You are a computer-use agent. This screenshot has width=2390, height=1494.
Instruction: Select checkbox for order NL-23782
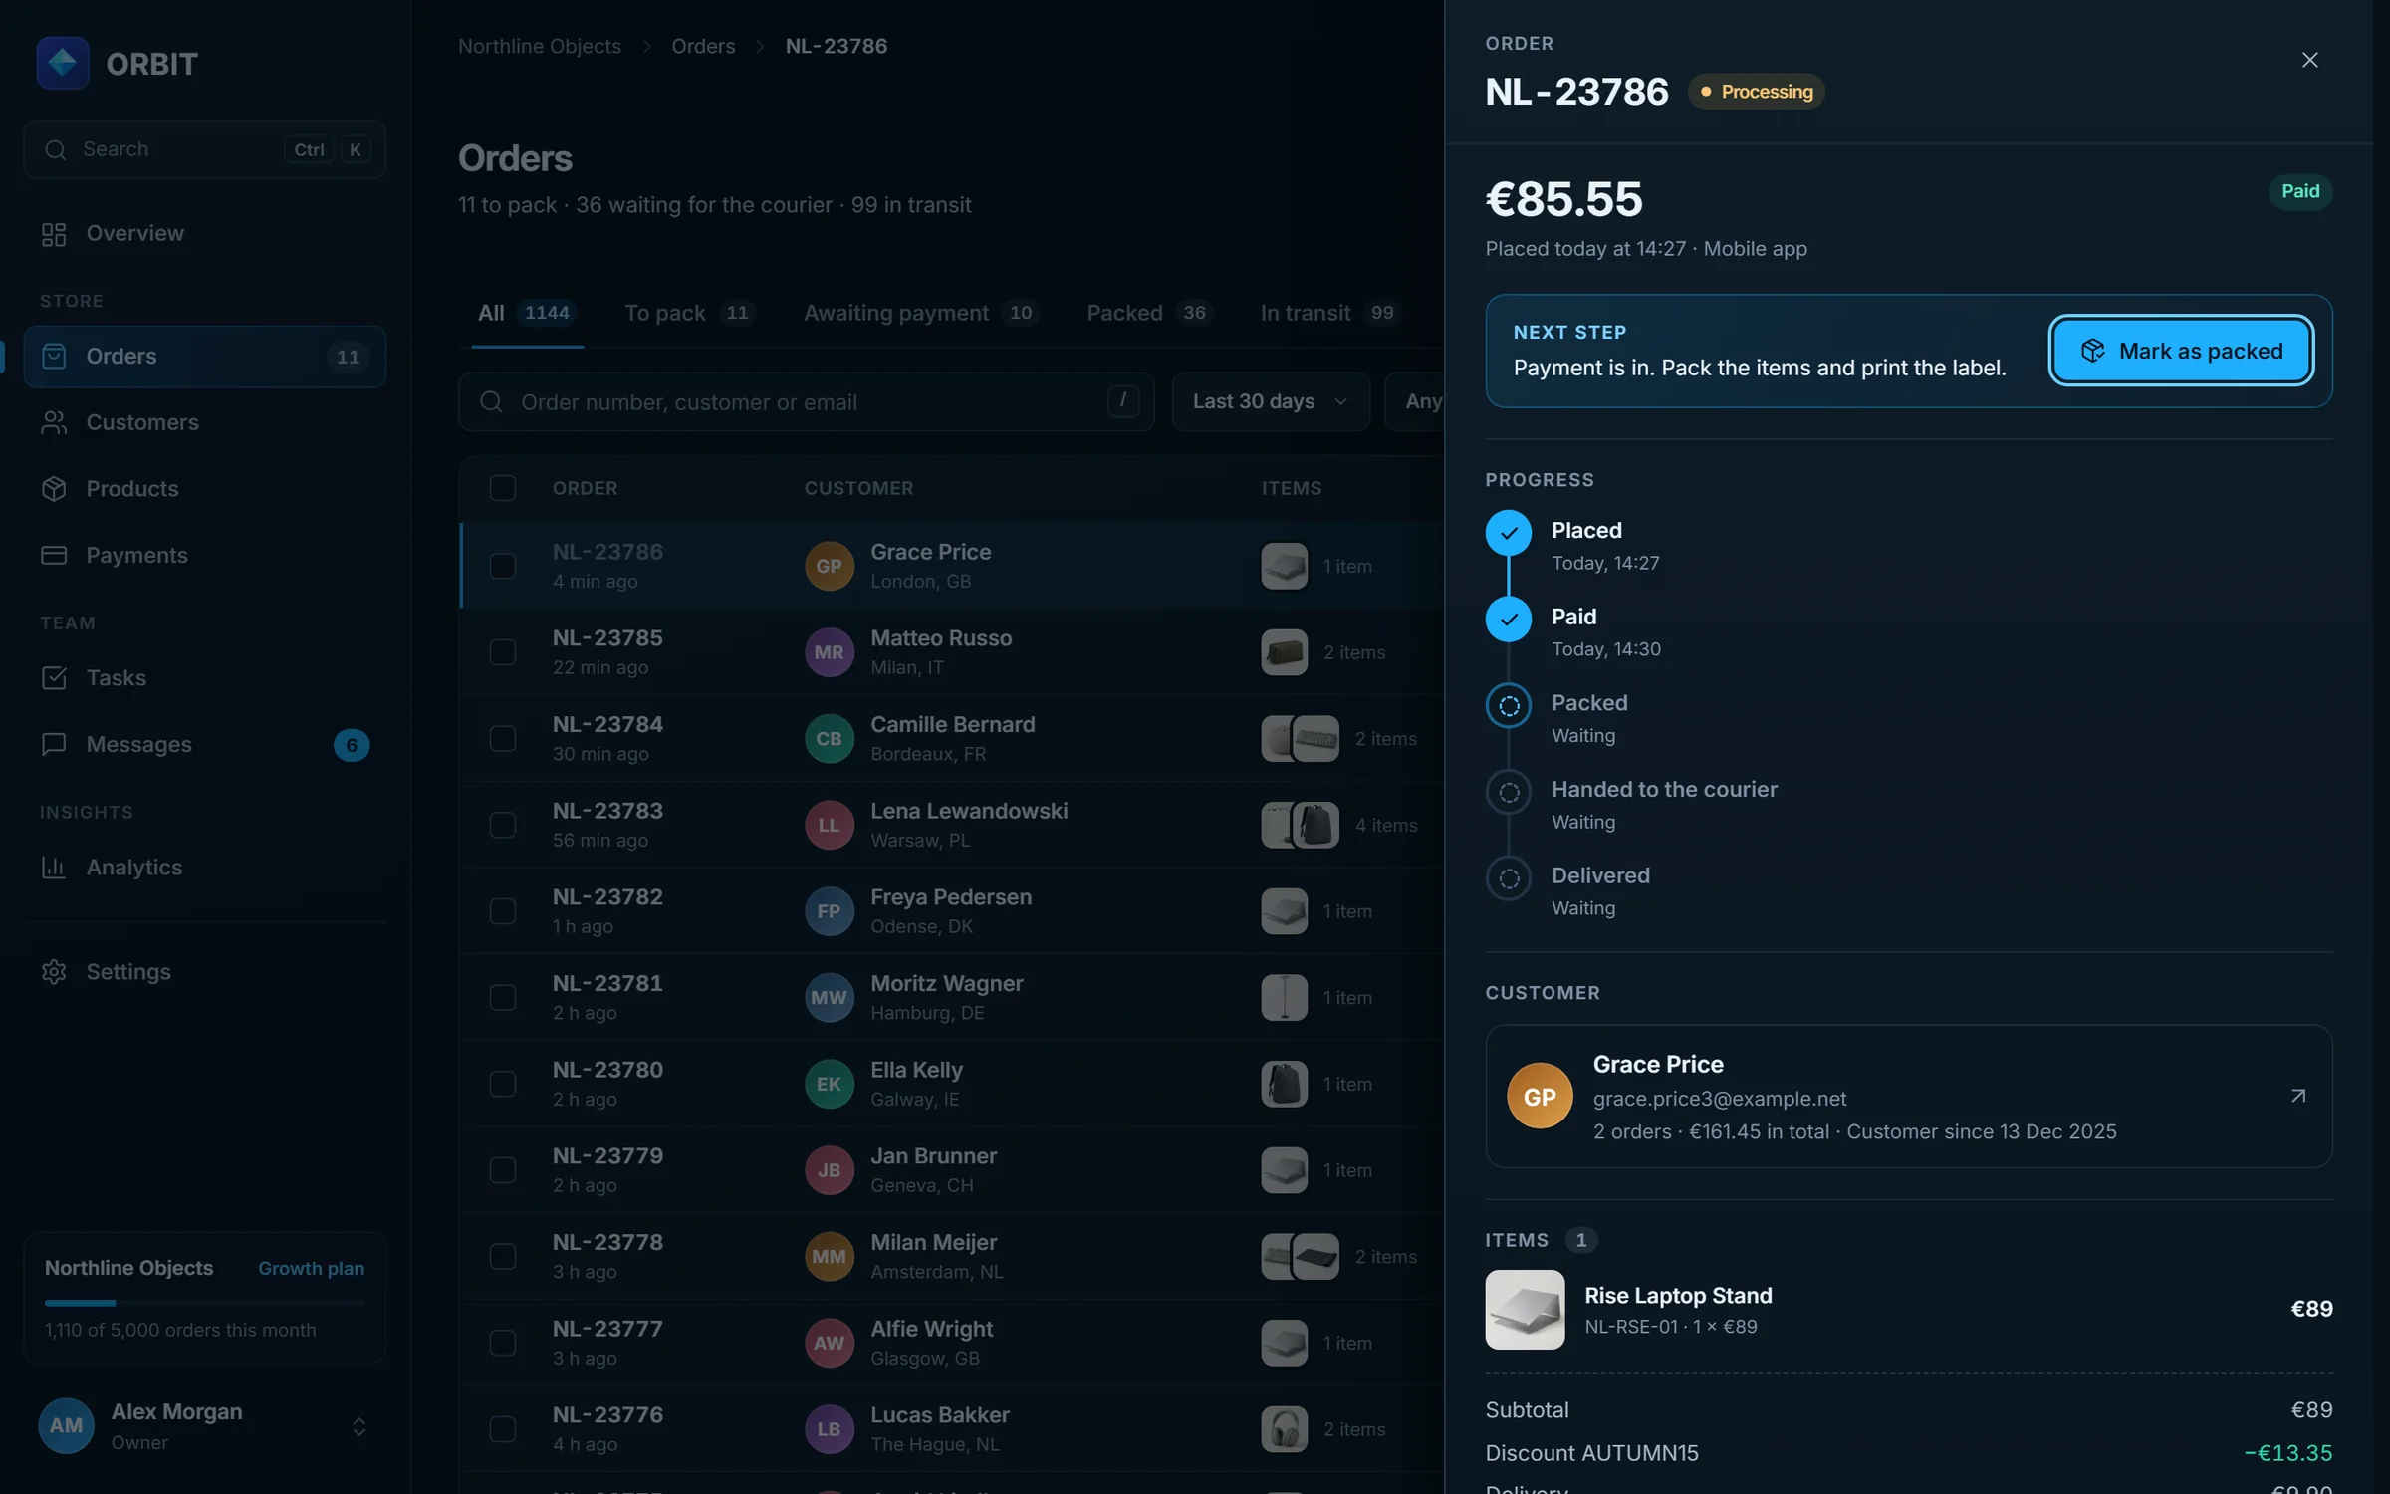pyautogui.click(x=502, y=911)
